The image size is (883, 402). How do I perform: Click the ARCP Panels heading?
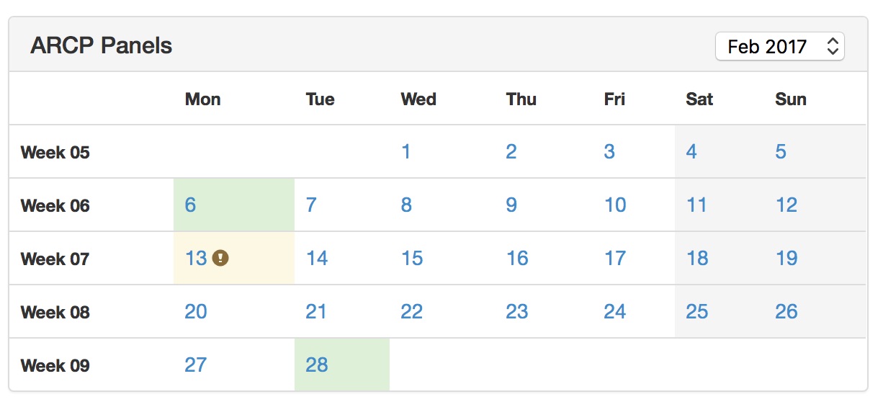point(102,46)
